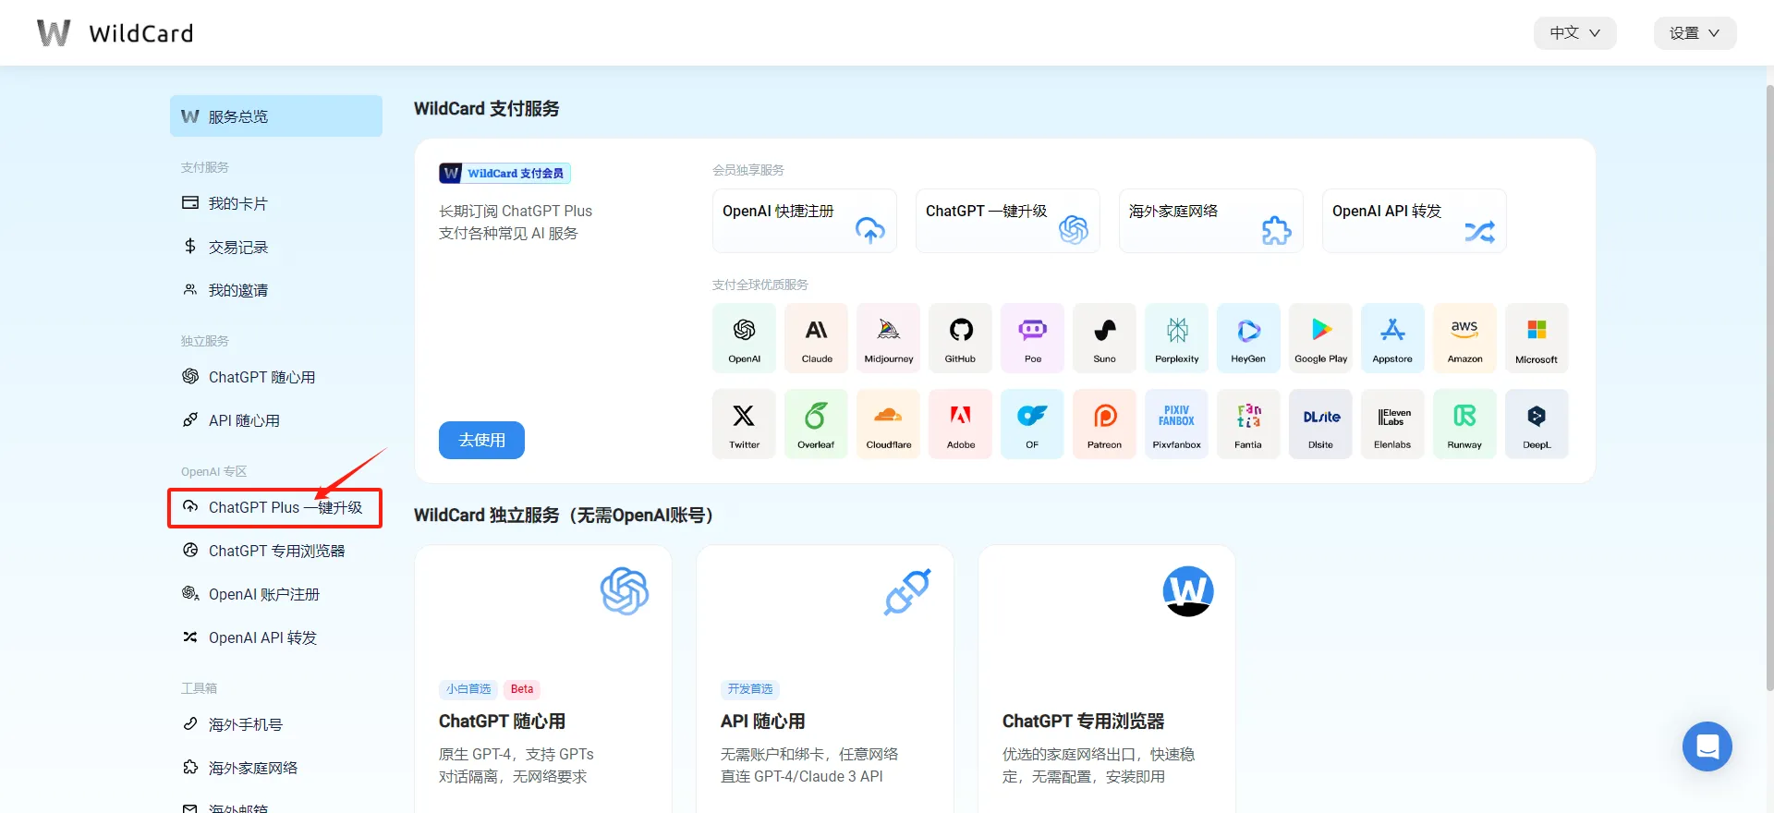Select the Twitter X service tile

click(744, 424)
